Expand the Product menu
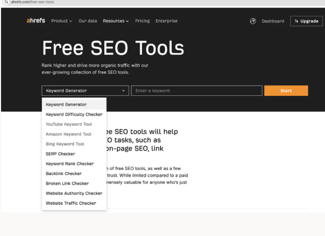Viewport: 325px width, 236px height. (x=62, y=21)
